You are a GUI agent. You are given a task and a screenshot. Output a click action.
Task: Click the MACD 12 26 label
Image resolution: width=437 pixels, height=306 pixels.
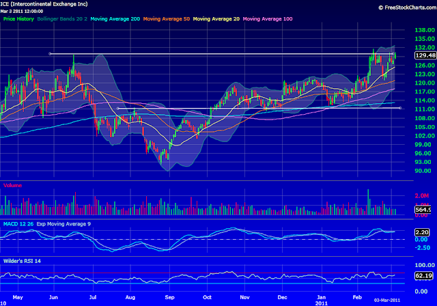[18, 224]
